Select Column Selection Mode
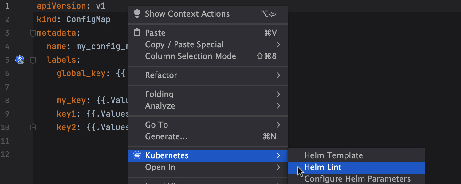The image size is (461, 184). 191,56
